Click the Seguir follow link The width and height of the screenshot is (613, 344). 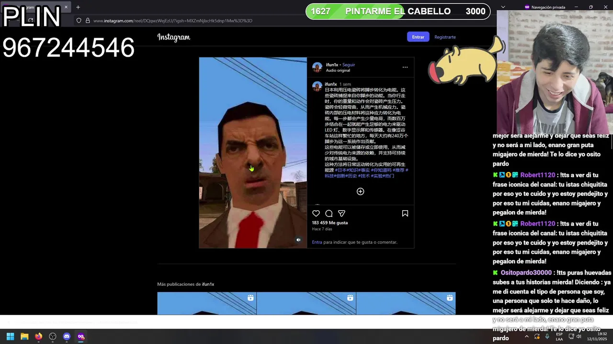click(349, 64)
